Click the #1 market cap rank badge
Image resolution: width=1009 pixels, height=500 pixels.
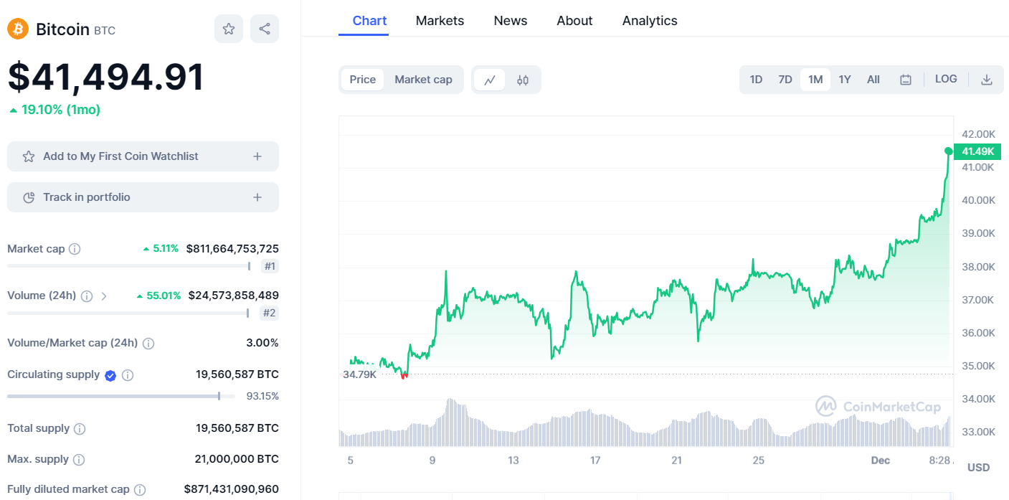[270, 267]
